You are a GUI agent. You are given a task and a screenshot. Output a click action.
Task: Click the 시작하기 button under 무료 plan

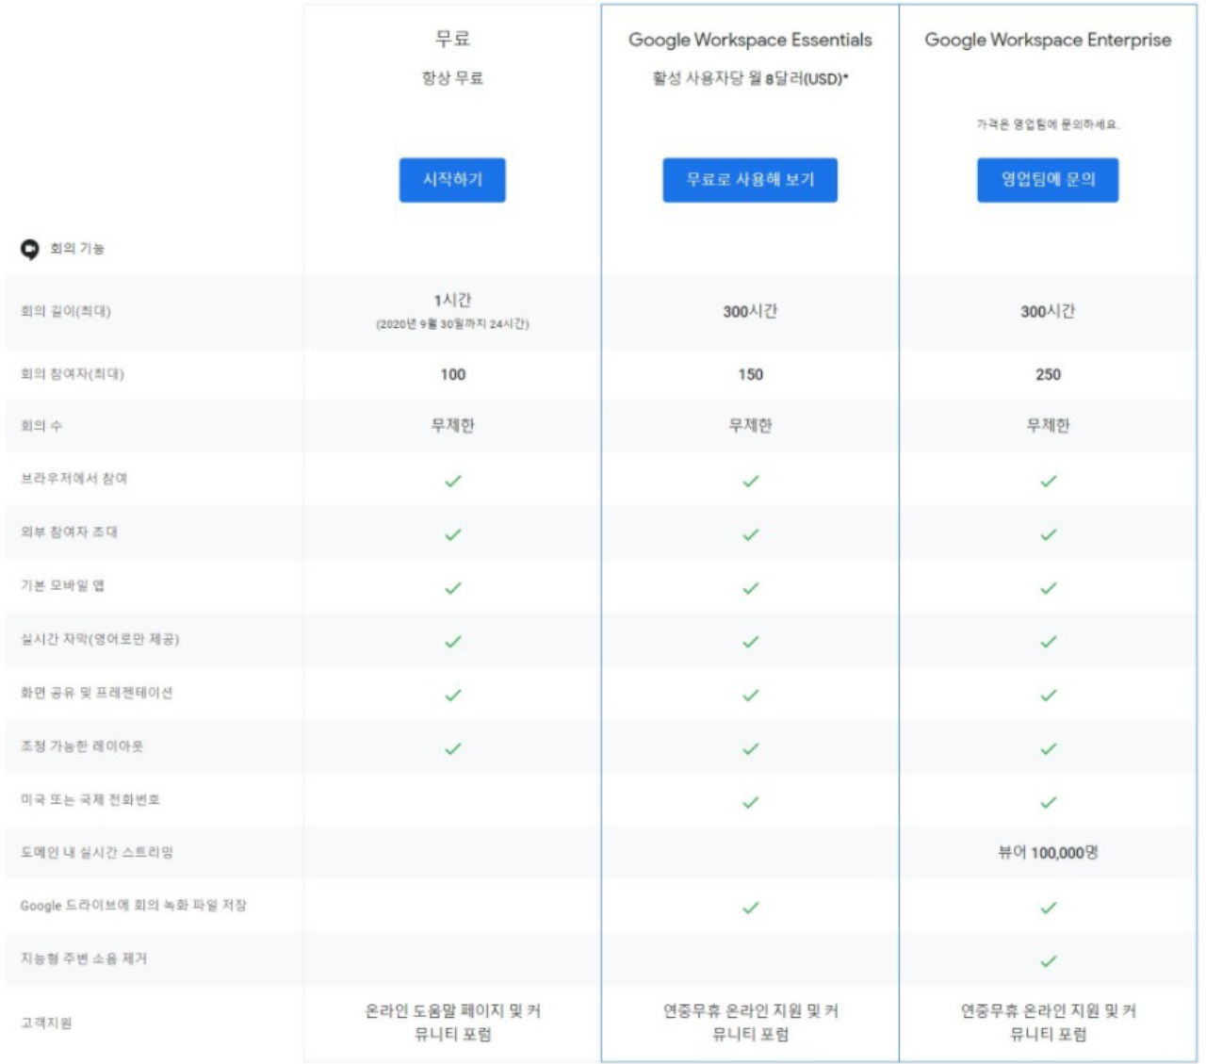point(452,180)
